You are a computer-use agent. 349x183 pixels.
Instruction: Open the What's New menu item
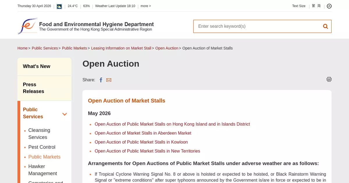37,66
